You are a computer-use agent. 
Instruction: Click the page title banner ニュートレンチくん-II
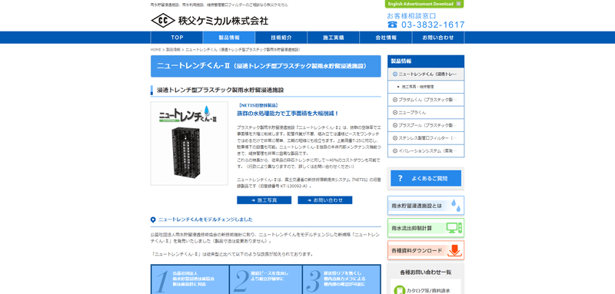click(x=265, y=66)
